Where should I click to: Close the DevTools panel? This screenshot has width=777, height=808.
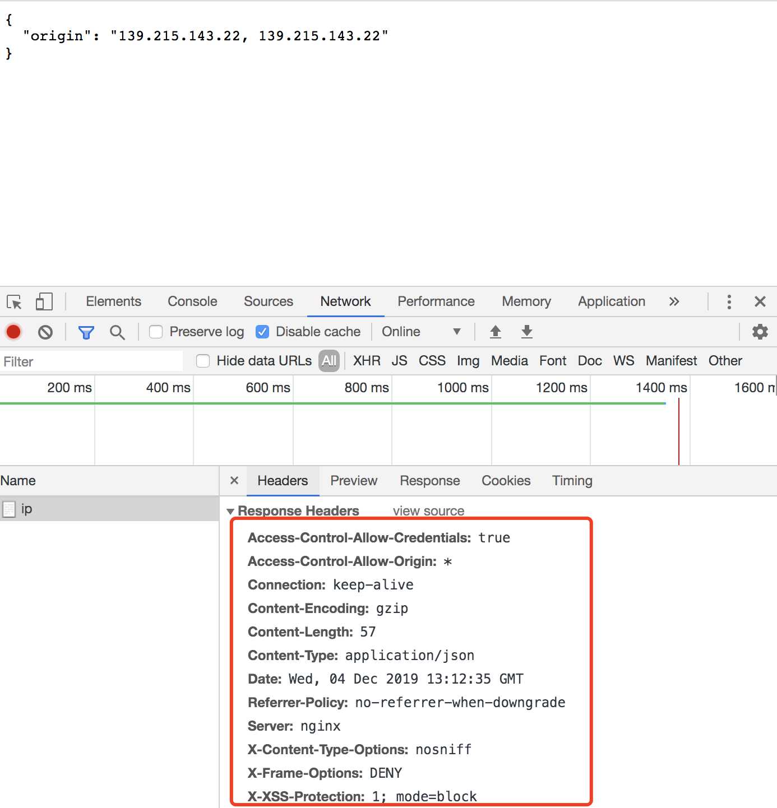click(x=760, y=302)
